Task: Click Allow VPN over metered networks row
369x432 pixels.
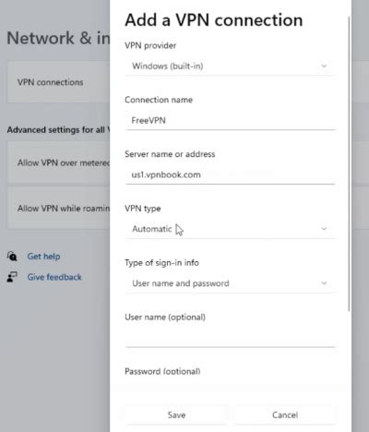Action: pos(58,162)
